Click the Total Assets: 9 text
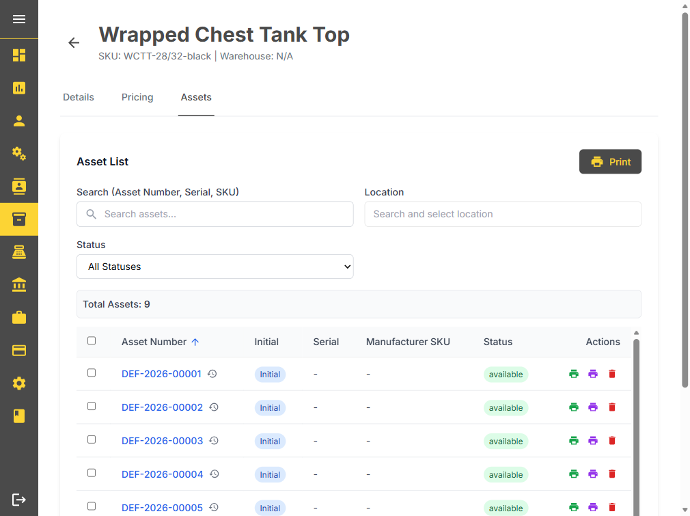Screen dimensions: 690x516 click(117, 304)
